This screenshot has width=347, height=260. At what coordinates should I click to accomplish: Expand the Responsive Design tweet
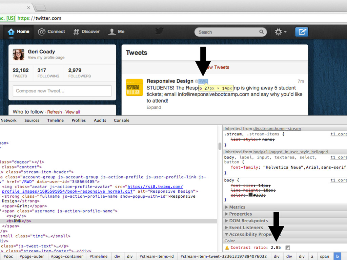pyautogui.click(x=154, y=107)
